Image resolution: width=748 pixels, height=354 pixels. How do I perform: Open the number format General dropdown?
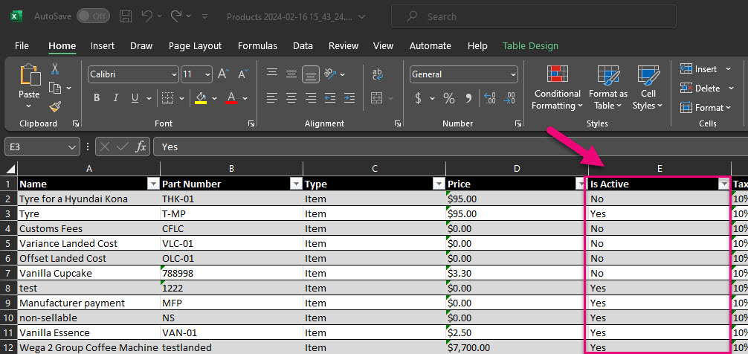point(513,74)
